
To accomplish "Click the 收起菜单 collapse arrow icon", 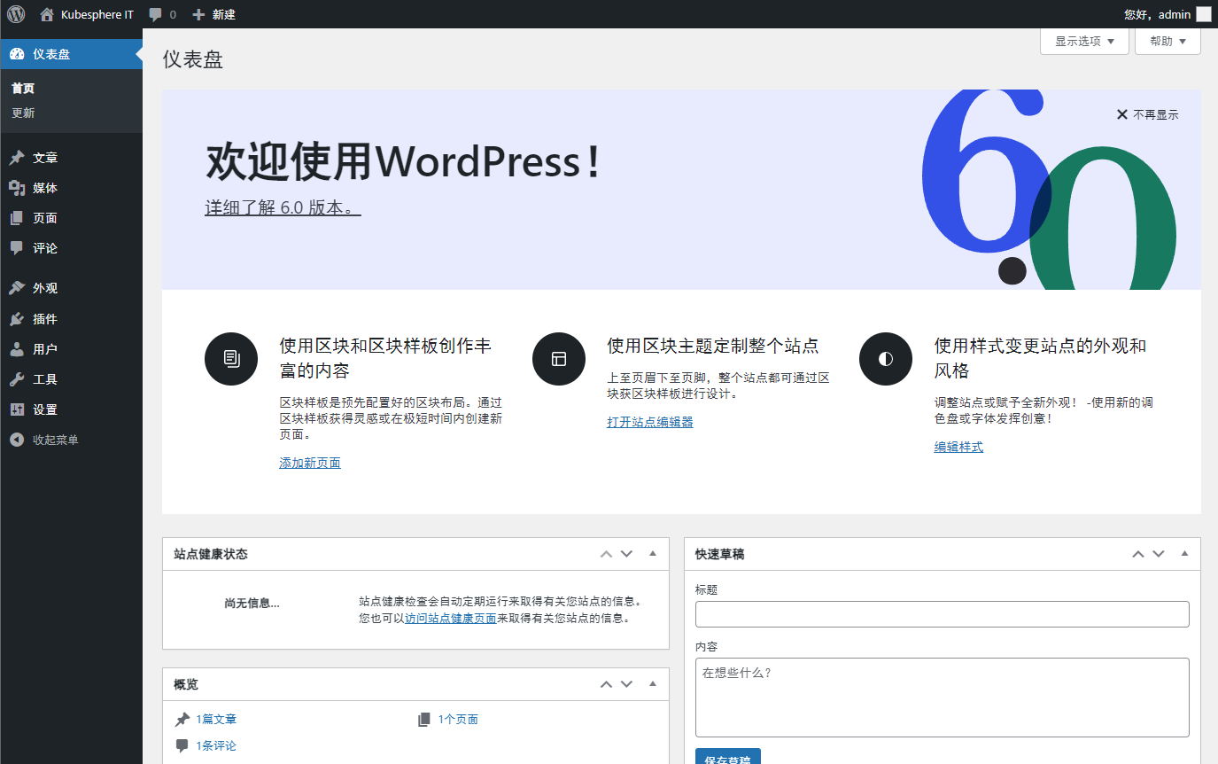I will pos(17,440).
